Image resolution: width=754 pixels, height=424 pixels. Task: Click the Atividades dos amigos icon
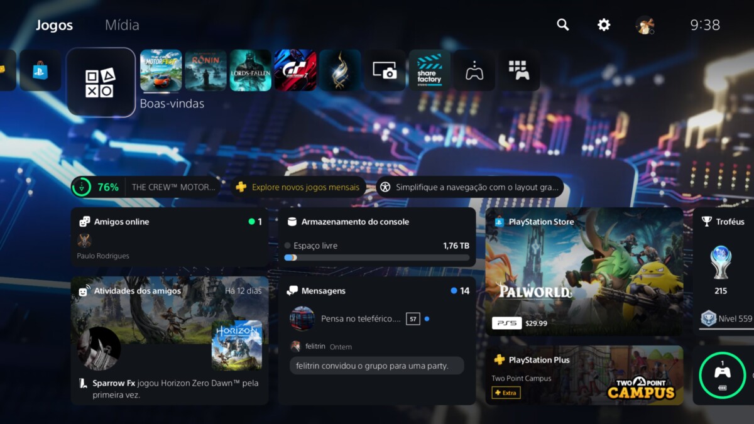click(x=84, y=291)
